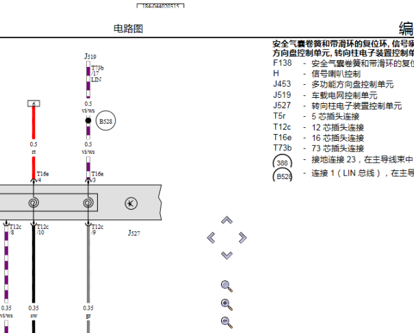Select the T16e /3 connector label
This screenshot has width=414, height=333.
(x=97, y=177)
